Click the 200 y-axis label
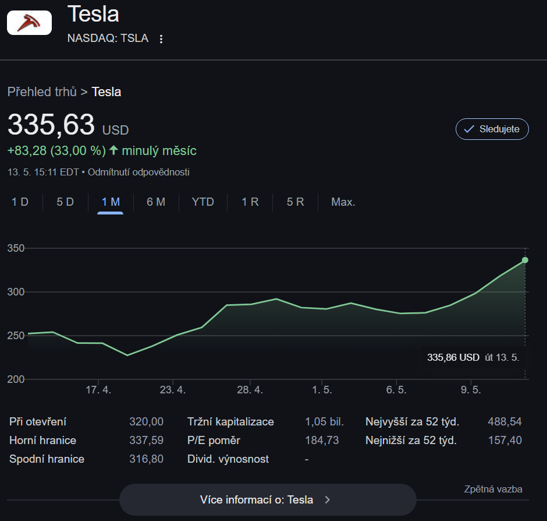 (x=16, y=379)
